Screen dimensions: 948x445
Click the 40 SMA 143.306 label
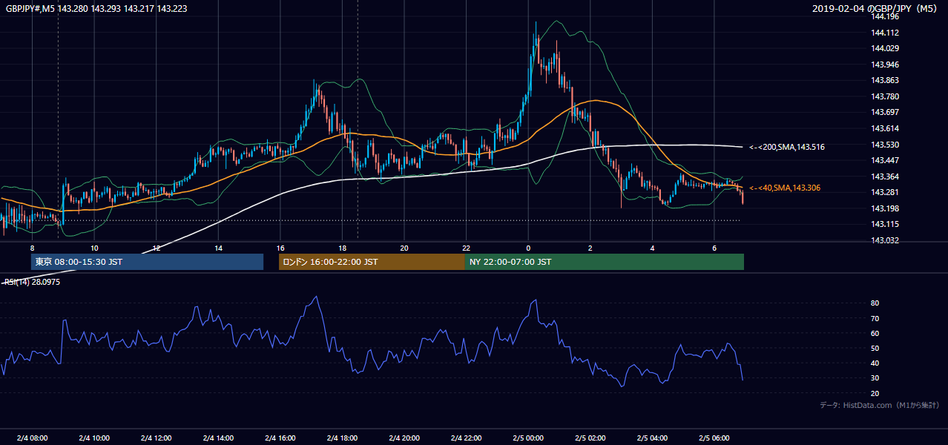click(785, 188)
